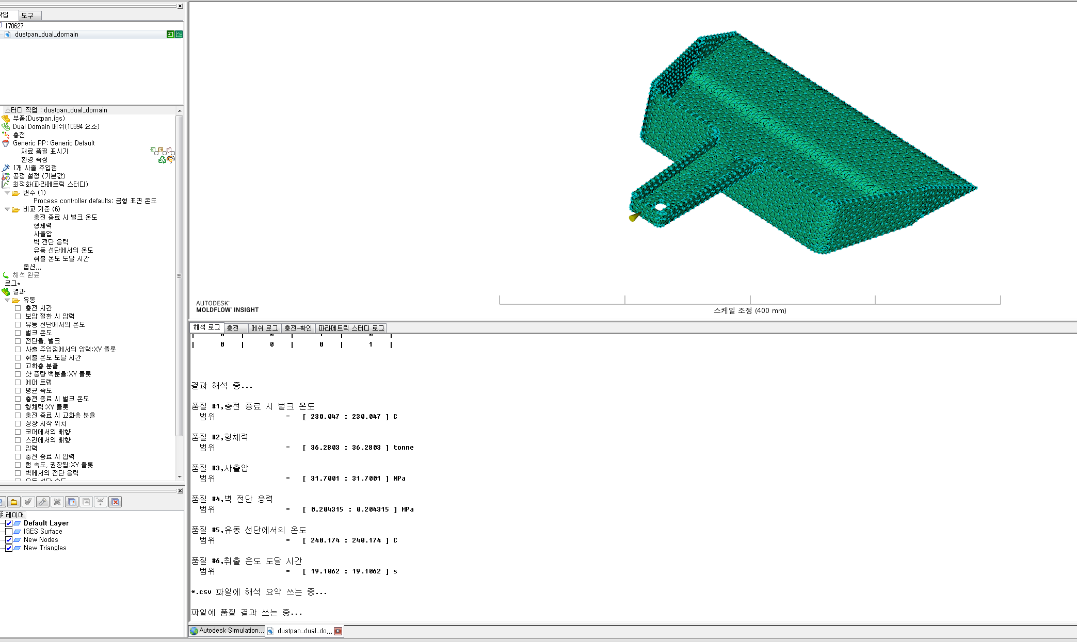Check the 벌크 온도 result checkbox
The image size is (1077, 642).
point(18,333)
